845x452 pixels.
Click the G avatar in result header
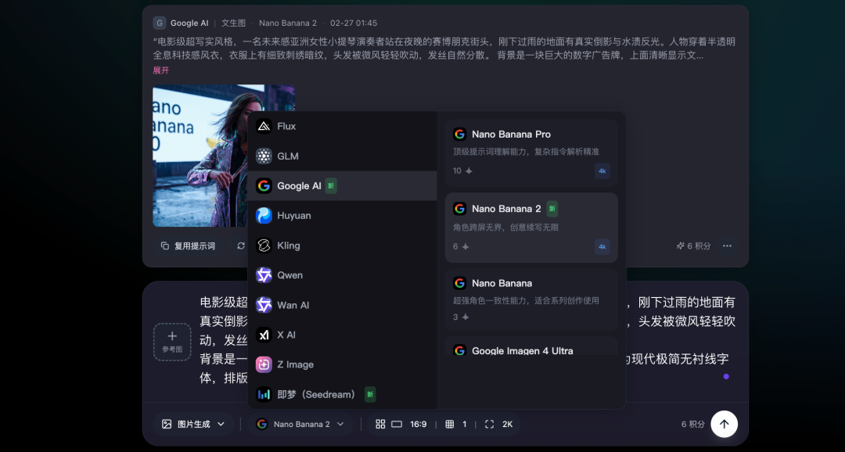click(x=159, y=23)
